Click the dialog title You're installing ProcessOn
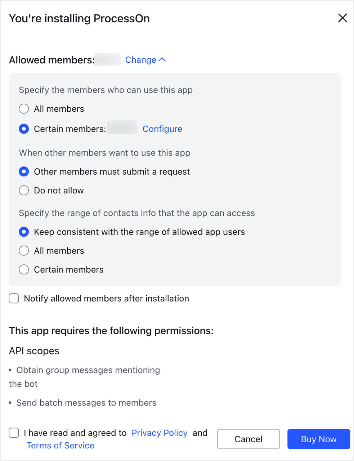354x461 pixels. (x=79, y=18)
